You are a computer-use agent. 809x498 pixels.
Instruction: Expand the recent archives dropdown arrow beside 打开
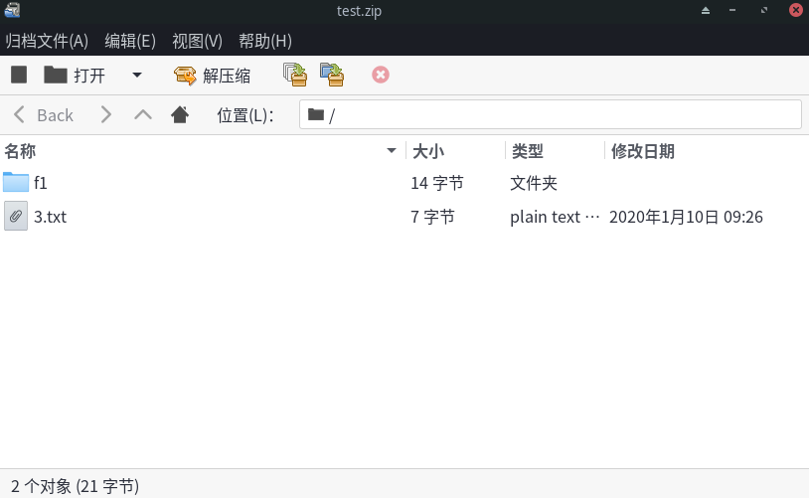137,75
